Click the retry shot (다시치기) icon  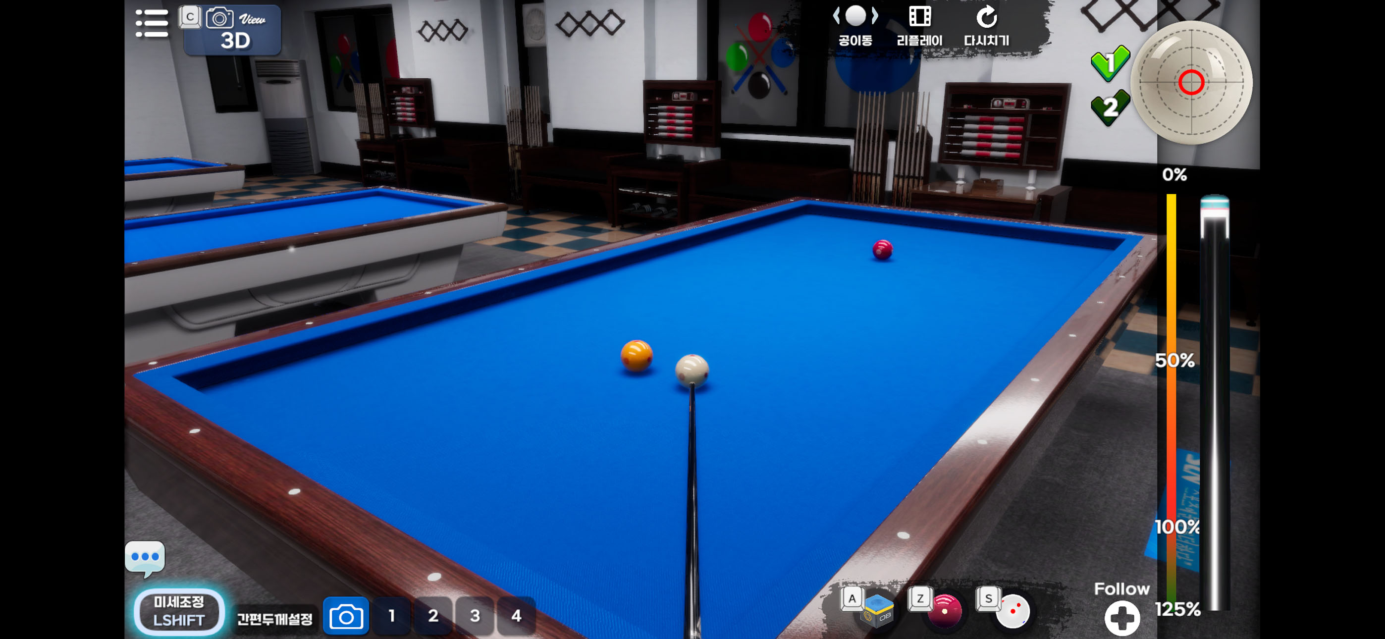(x=987, y=25)
